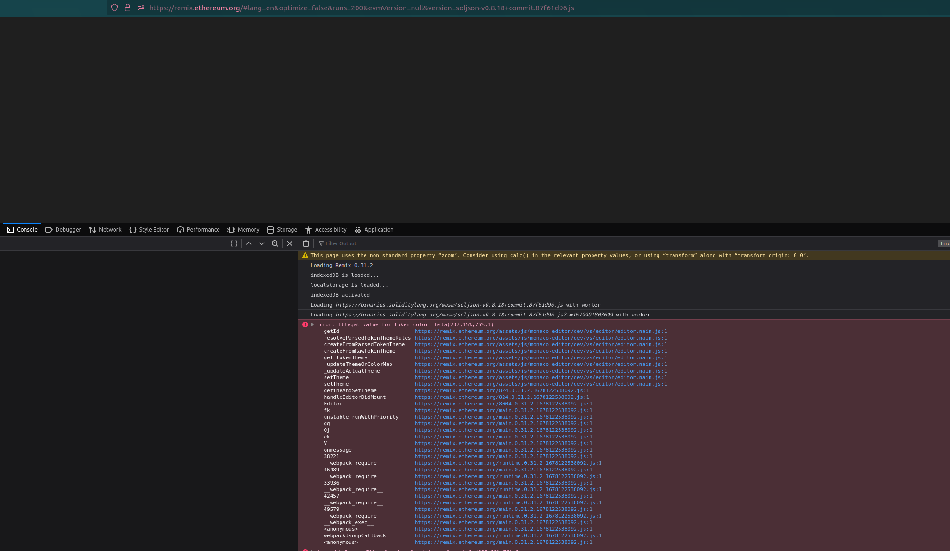
Task: Open the Accessibility panel tab
Action: pos(325,230)
